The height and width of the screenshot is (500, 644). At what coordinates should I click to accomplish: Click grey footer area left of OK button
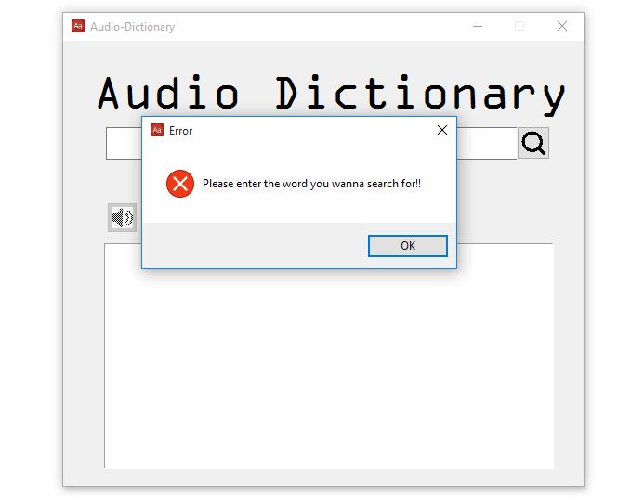pos(251,246)
